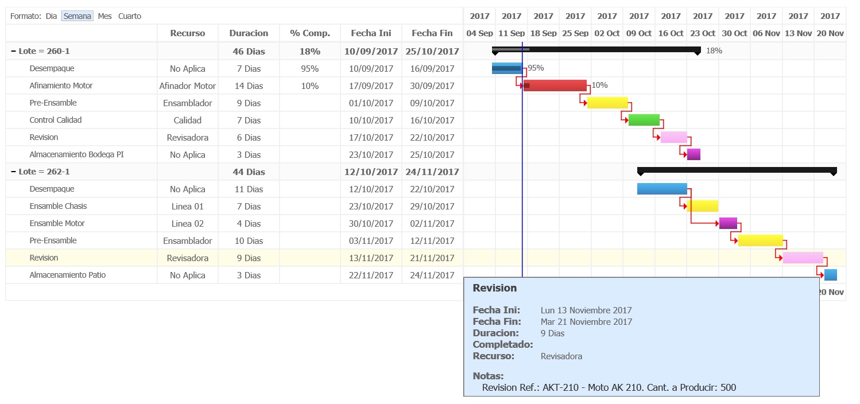Screen dimensions: 860x404
Task: Click the blue Desempaque bar at 95%
Action: click(x=506, y=68)
